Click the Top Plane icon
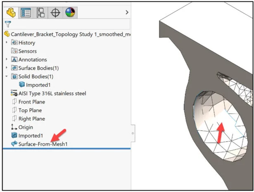 coord(14,110)
